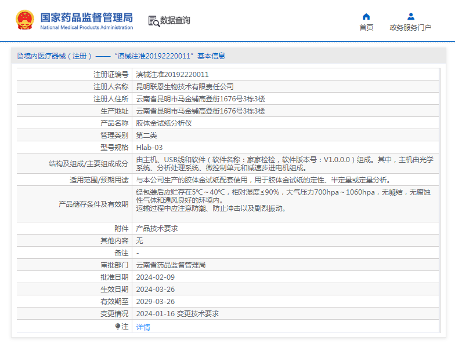Image resolution: width=455 pixels, height=344 pixels.
Task: Click the 适用范围/预期用途 value text
Action: tap(263, 180)
